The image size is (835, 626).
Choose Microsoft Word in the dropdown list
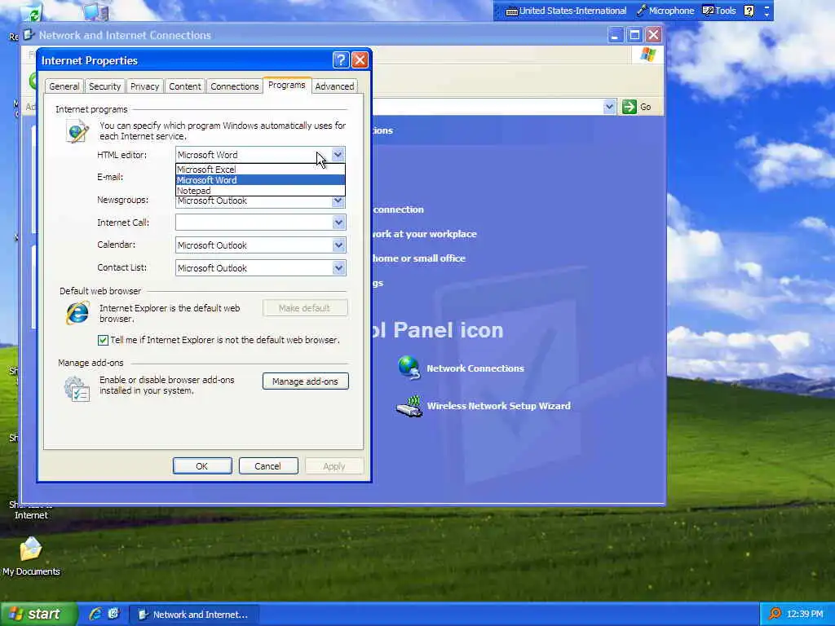(260, 180)
